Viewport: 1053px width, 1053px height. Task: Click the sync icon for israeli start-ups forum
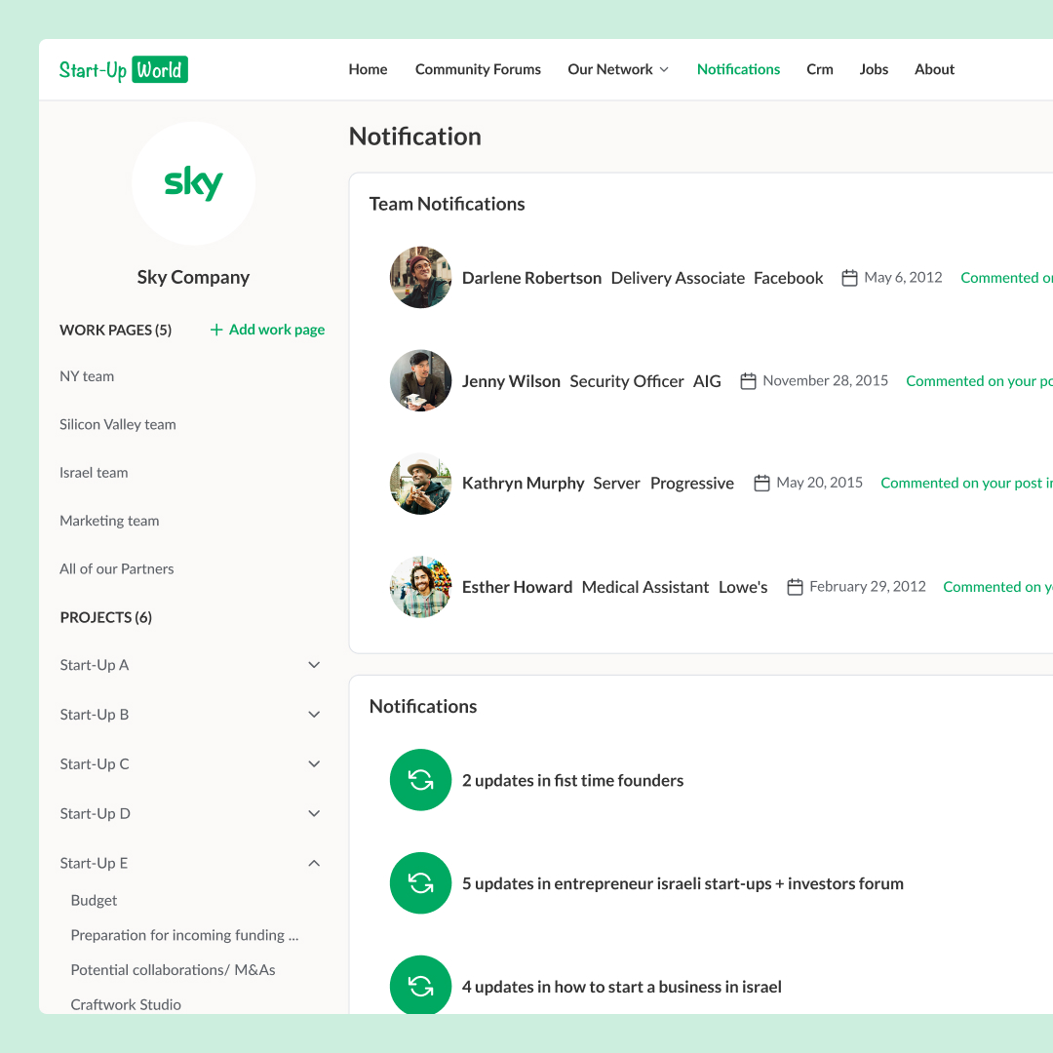[420, 883]
